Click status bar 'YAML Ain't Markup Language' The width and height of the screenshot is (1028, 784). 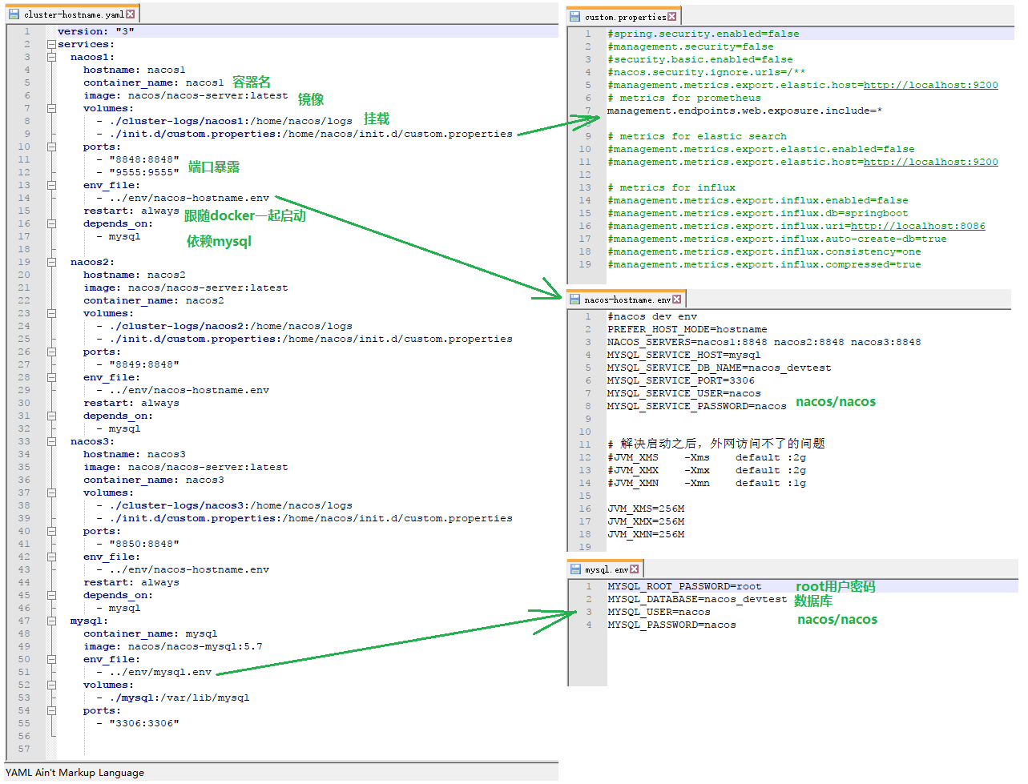click(75, 773)
